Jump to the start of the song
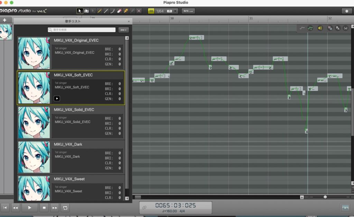The height and width of the screenshot is (217, 354). tap(5, 208)
